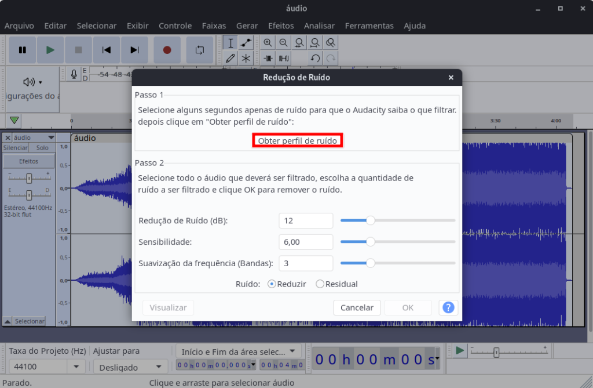Open Início e Fim da área dropdown
593x388 pixels.
click(239, 351)
